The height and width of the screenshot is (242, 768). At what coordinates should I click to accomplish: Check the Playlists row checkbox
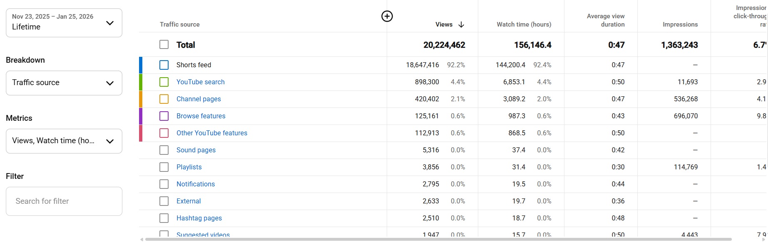[x=164, y=167]
